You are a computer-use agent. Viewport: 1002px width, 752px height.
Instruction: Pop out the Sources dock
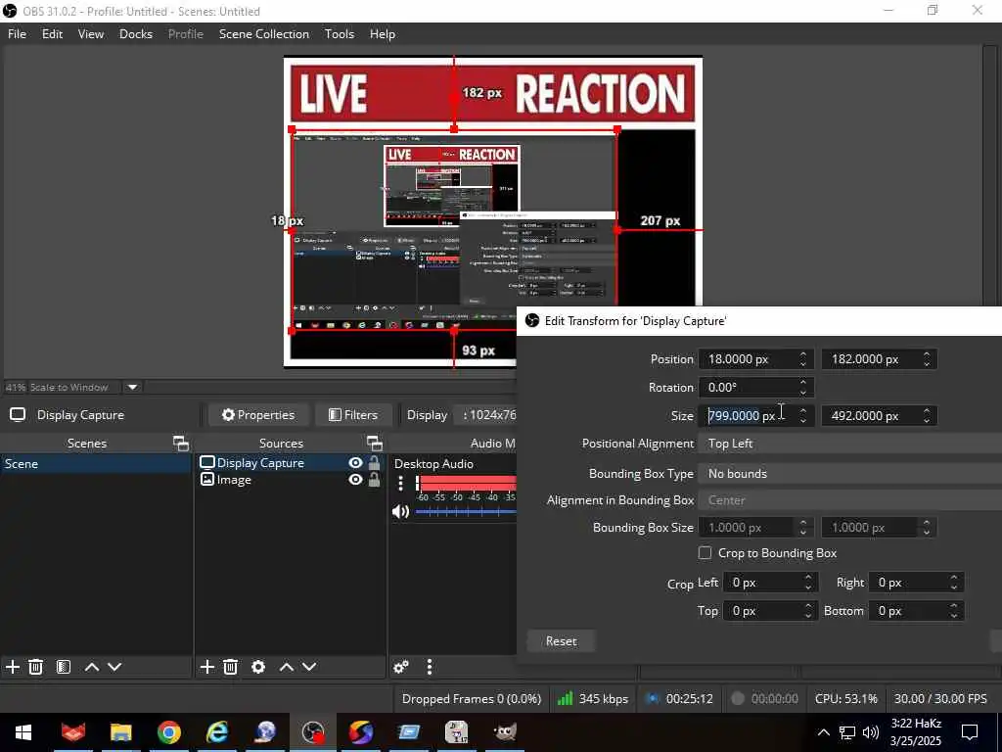click(x=375, y=444)
